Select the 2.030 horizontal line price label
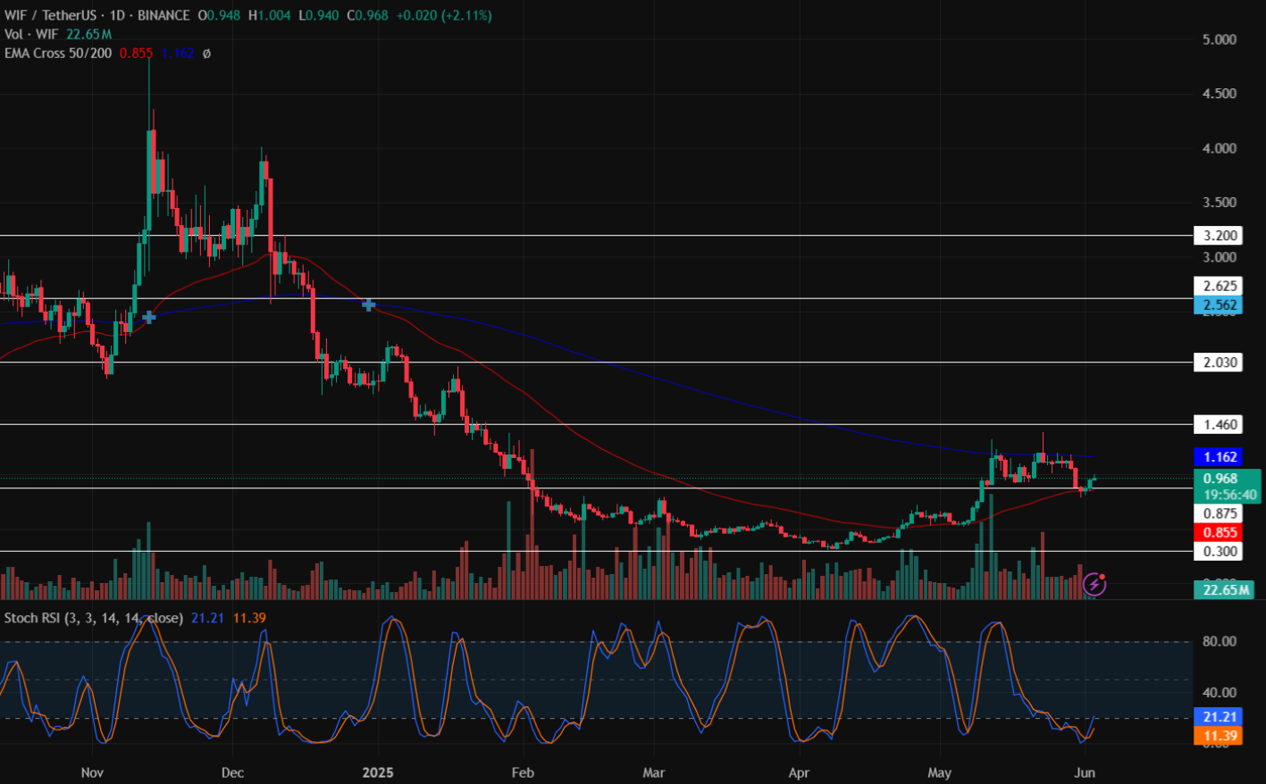Image resolution: width=1266 pixels, height=784 pixels. point(1218,363)
